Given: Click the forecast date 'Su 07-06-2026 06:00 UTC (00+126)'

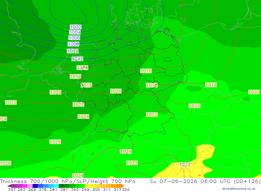Looking at the screenshot, I should (205, 181).
